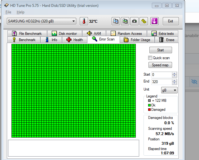Click the Start position input field
Viewport: 199px width, 160px height.
coord(162,75)
